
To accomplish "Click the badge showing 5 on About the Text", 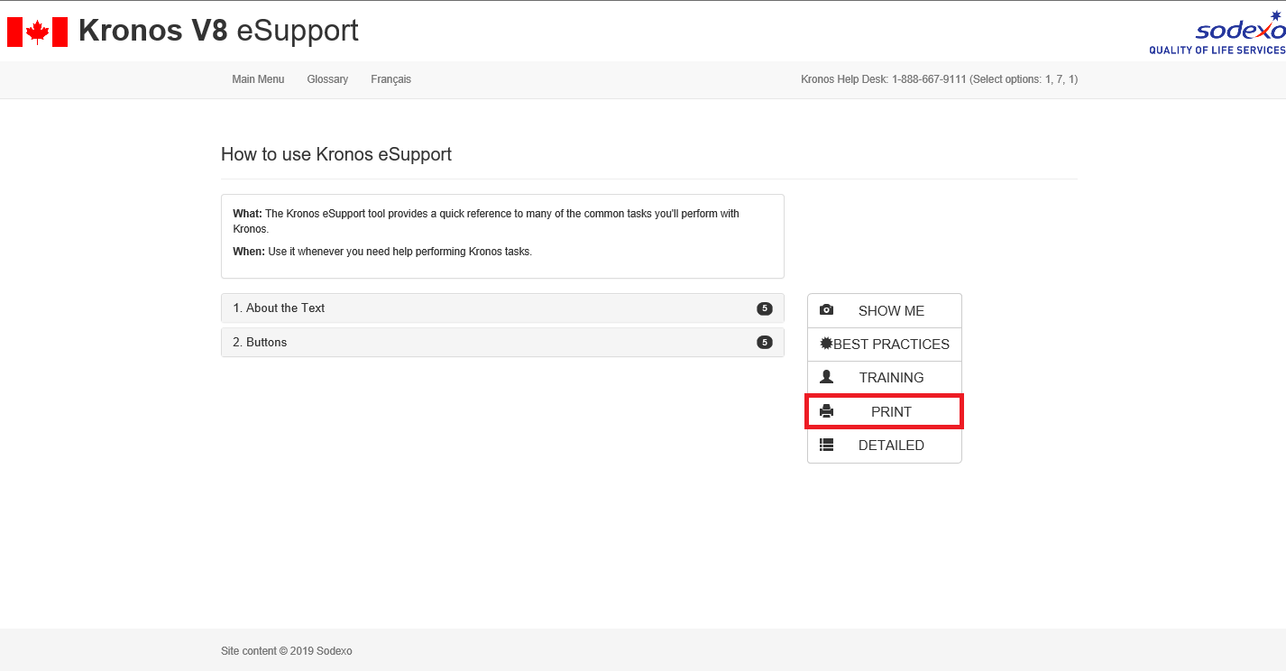I will coord(764,308).
